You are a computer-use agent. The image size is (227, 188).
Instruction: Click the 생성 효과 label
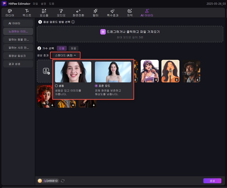tap(43, 55)
